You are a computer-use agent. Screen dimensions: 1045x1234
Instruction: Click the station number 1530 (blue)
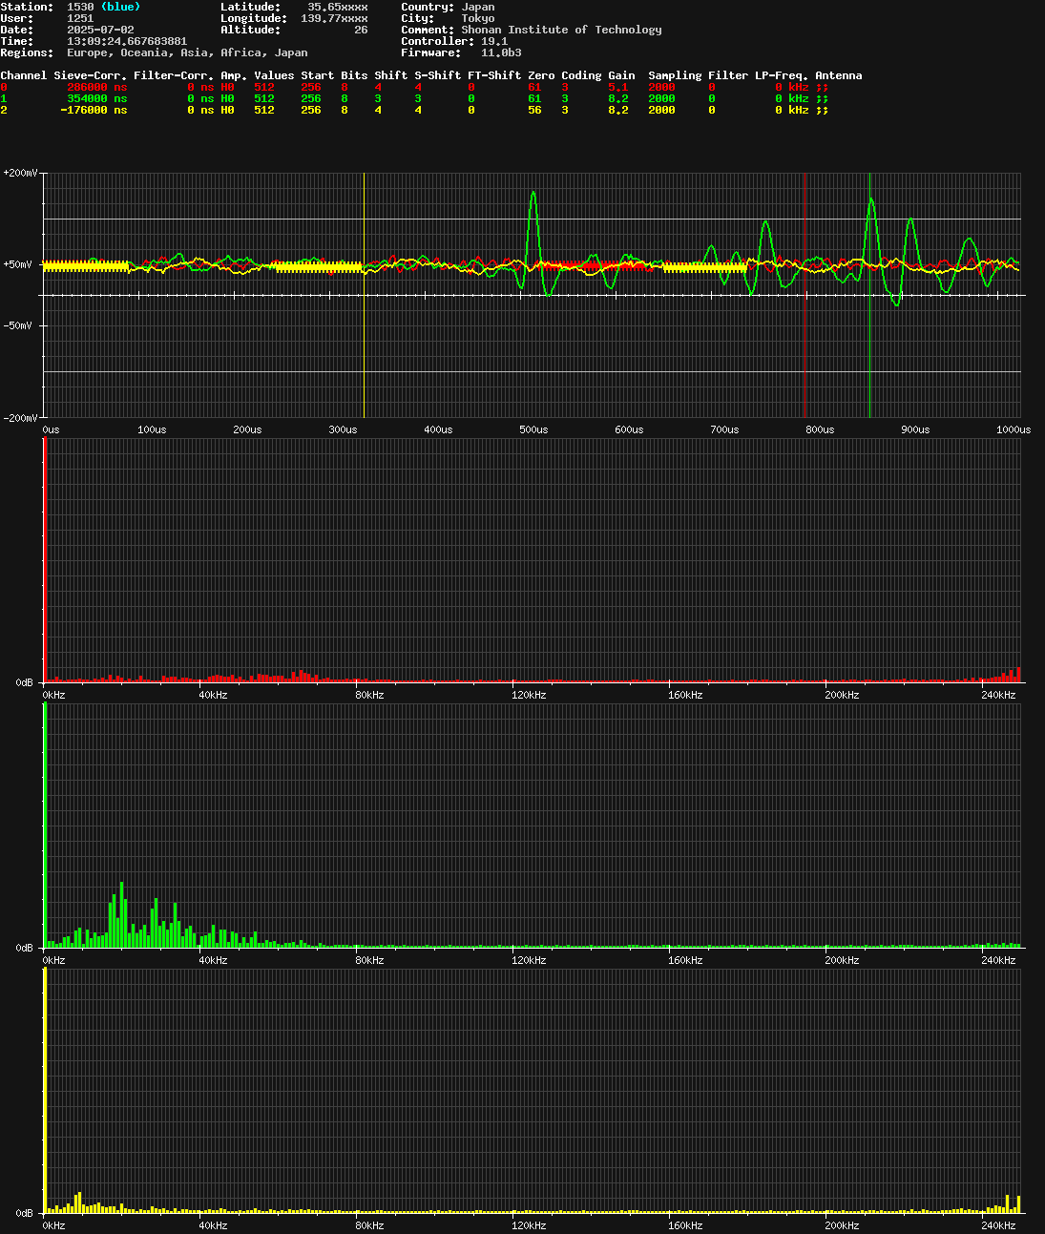point(103,7)
